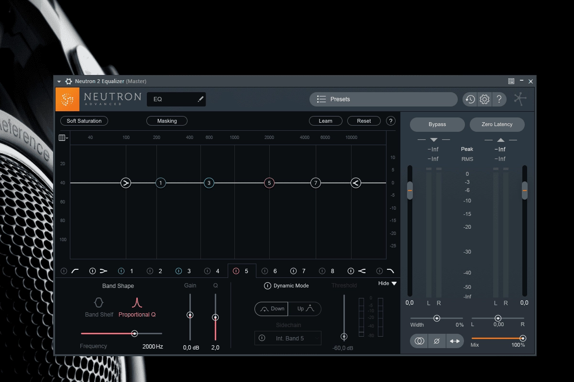Open the plugin options grid icon in title bar
The image size is (574, 382).
511,81
